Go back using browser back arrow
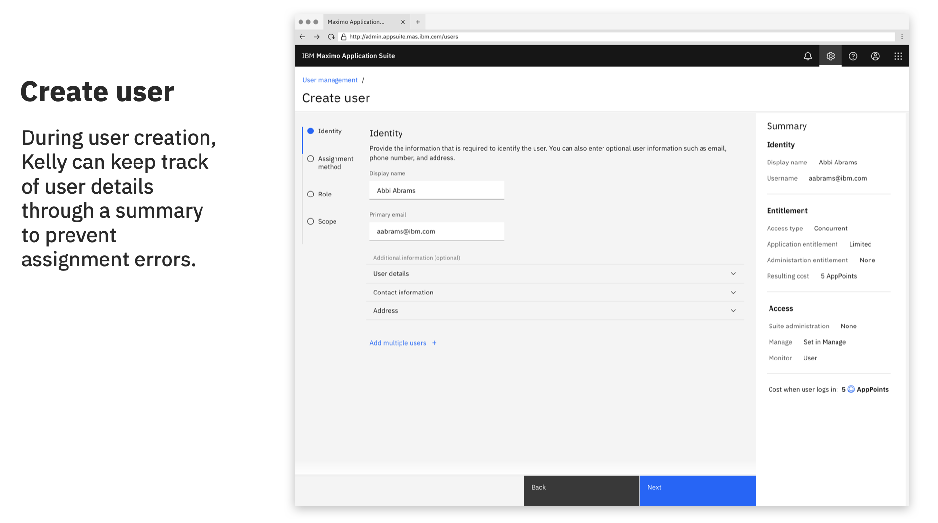Viewport: 938px width, 523px height. (302, 37)
